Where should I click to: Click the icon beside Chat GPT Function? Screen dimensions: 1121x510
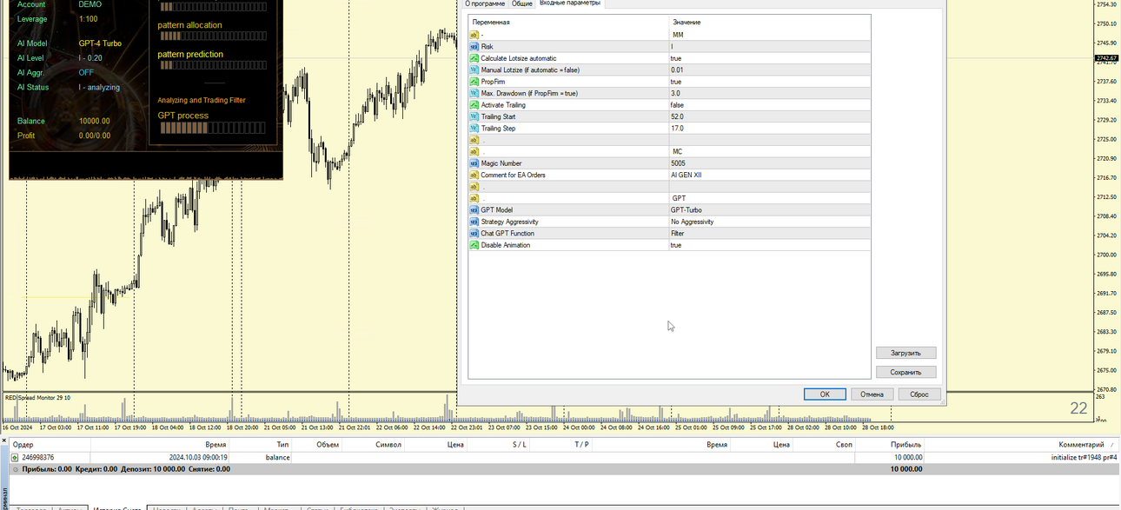click(474, 233)
